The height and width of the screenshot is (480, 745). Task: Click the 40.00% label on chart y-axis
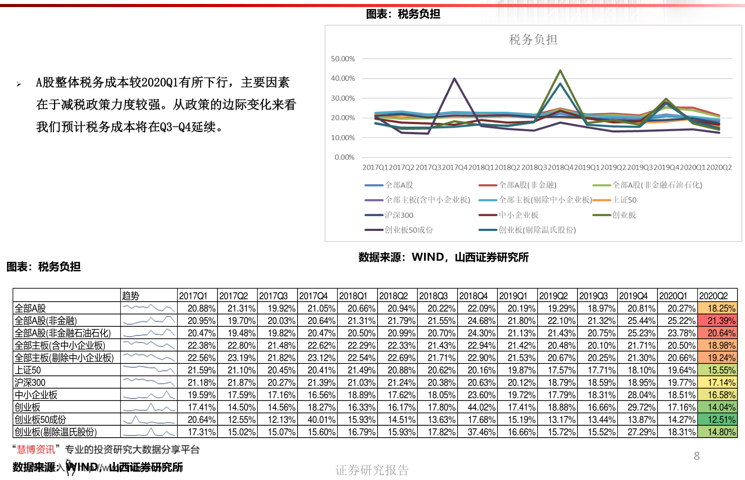pos(343,79)
